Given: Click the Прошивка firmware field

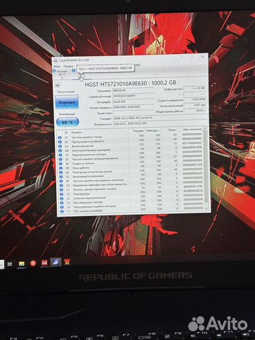Looking at the screenshot, I should [x=133, y=90].
